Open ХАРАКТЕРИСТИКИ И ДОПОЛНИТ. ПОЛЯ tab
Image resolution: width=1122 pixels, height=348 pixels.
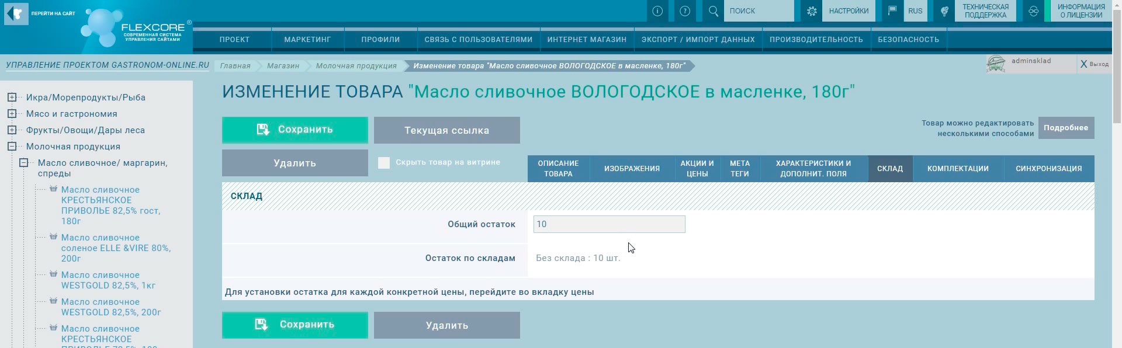pos(813,169)
